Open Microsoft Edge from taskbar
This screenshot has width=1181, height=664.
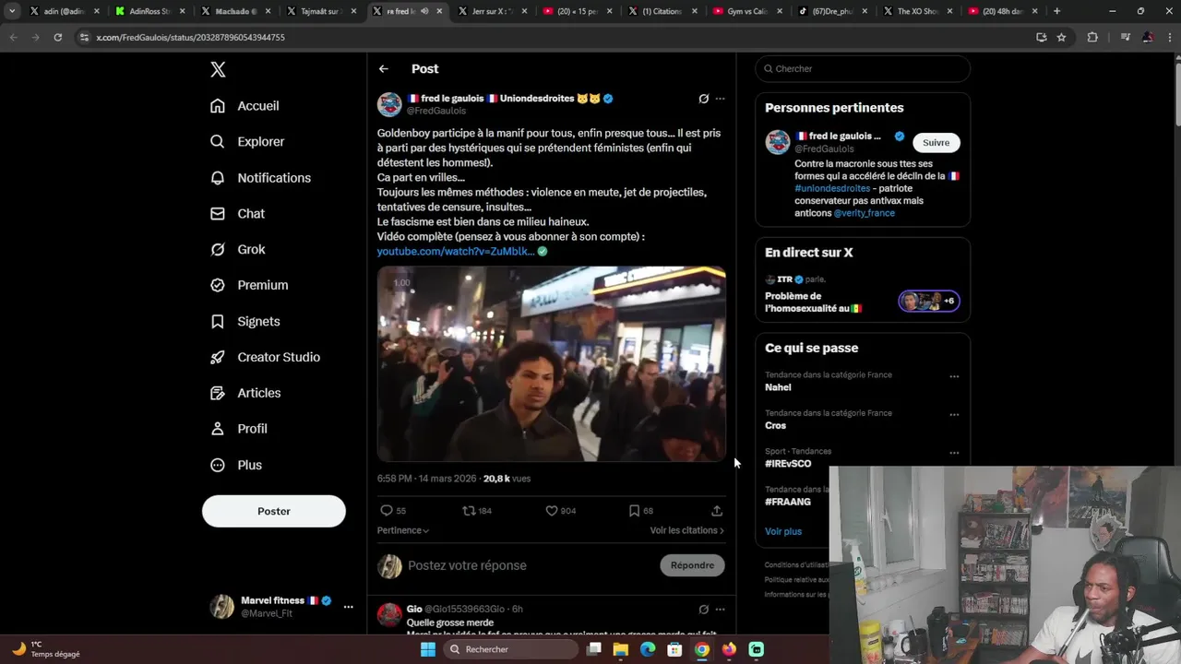pos(648,649)
